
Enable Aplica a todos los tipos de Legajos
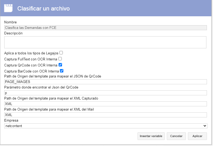61,53
